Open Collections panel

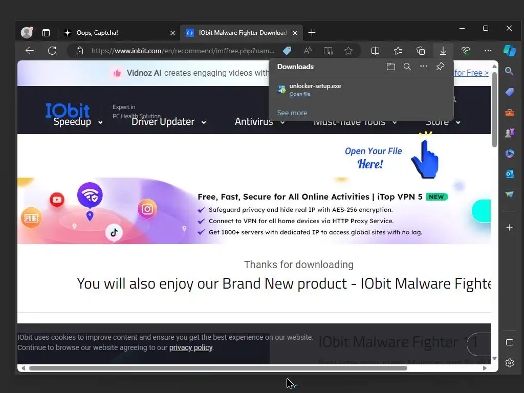(421, 51)
